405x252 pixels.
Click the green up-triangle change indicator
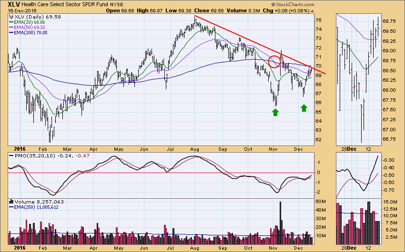coord(312,11)
